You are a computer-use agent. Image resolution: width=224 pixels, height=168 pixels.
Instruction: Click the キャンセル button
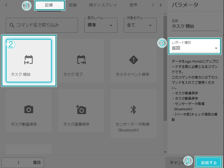180,163
